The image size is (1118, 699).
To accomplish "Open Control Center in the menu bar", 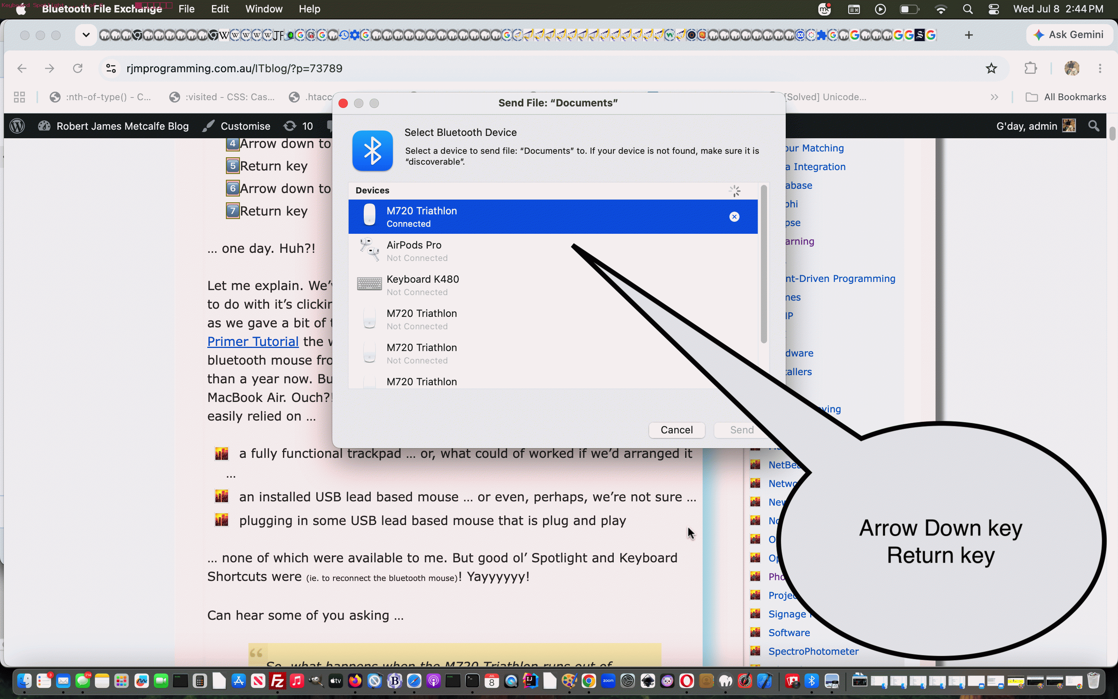I will tap(994, 9).
